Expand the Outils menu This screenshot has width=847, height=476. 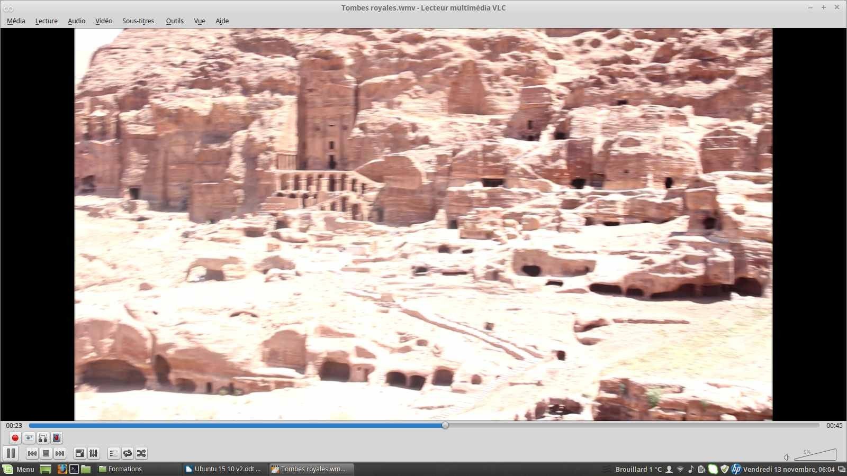[175, 21]
